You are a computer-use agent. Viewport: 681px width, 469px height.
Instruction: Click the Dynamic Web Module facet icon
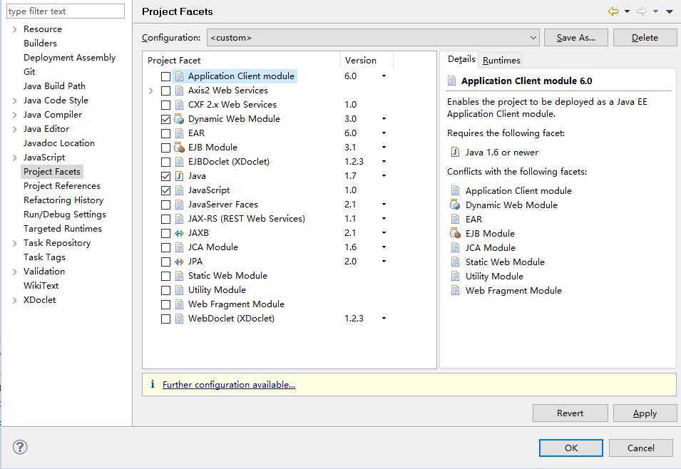[179, 119]
